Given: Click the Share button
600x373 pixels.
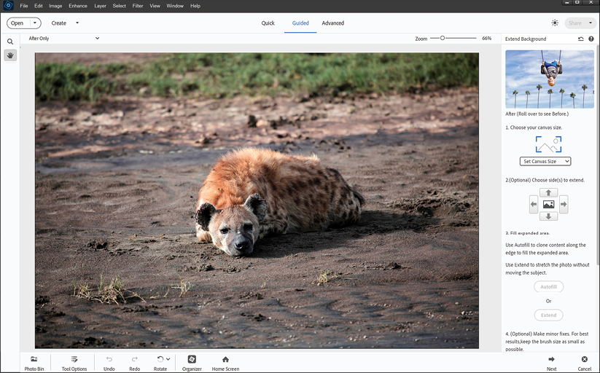Looking at the screenshot, I should tap(575, 23).
